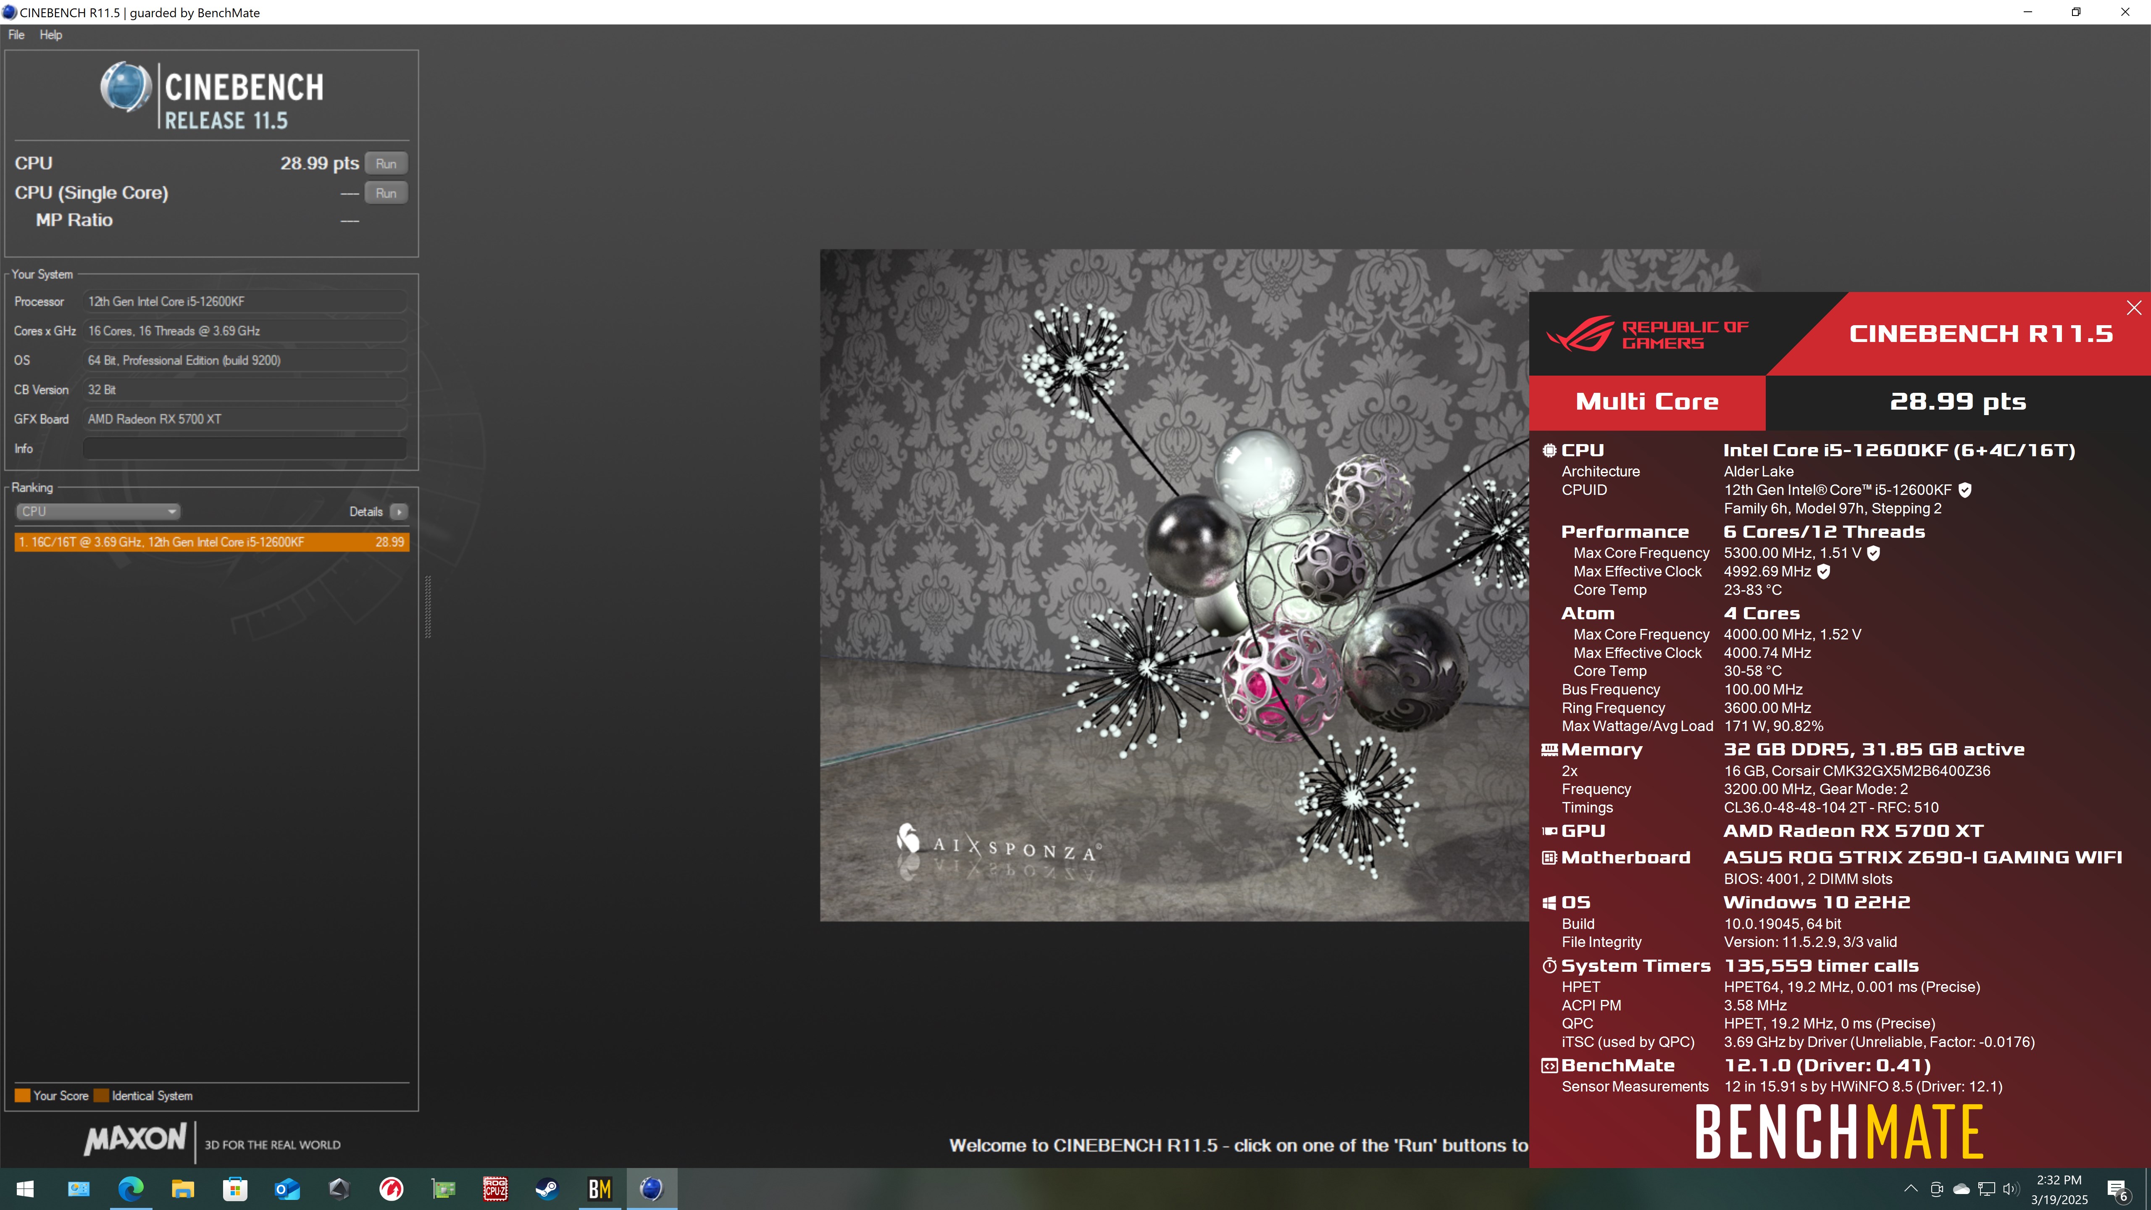Image resolution: width=2151 pixels, height=1210 pixels.
Task: Open Wargaming Game Center from the taskbar
Action: pyautogui.click(x=391, y=1189)
